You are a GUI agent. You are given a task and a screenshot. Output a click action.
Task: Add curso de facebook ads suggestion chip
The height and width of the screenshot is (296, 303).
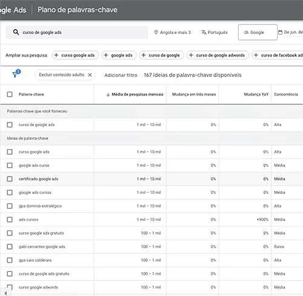pos(278,55)
